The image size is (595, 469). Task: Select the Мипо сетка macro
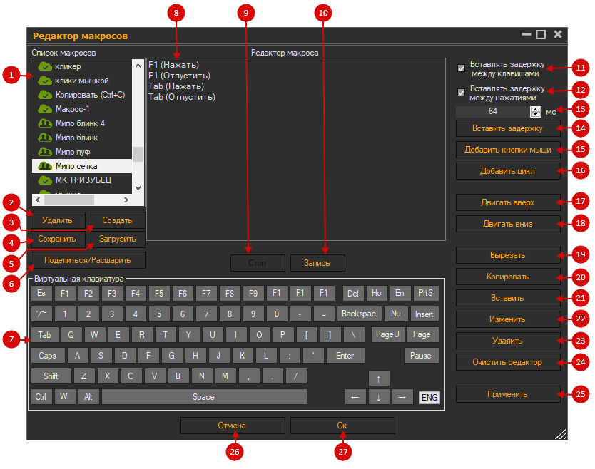[x=82, y=166]
